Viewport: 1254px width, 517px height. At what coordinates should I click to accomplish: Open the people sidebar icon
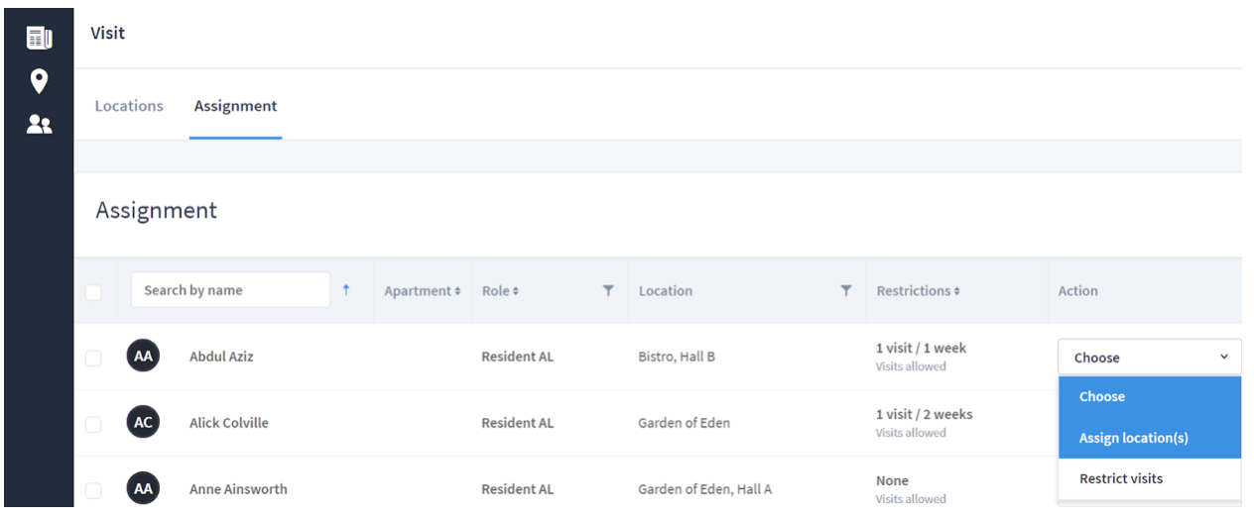coord(39,125)
